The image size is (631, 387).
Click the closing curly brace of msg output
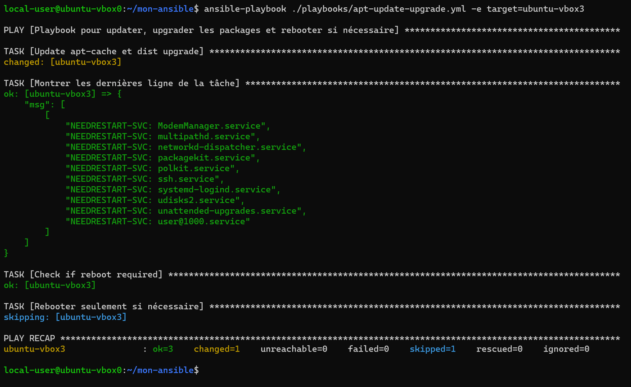click(6, 253)
